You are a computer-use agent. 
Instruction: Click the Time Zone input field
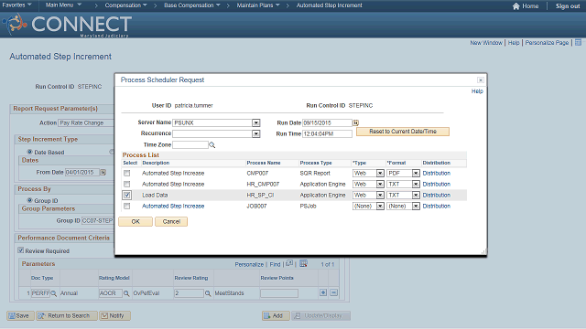tap(190, 144)
